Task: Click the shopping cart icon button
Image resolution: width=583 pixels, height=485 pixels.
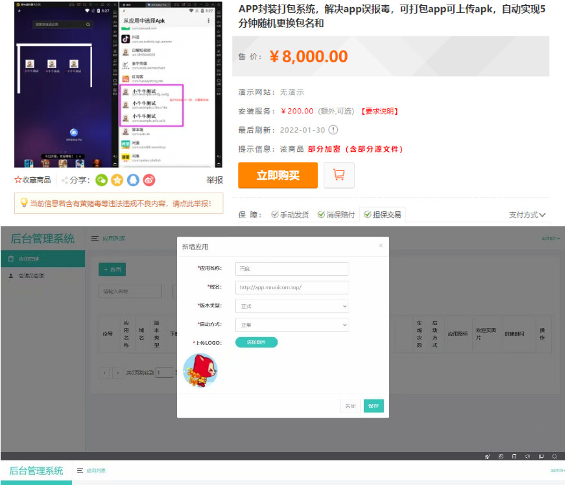Action: coord(339,175)
